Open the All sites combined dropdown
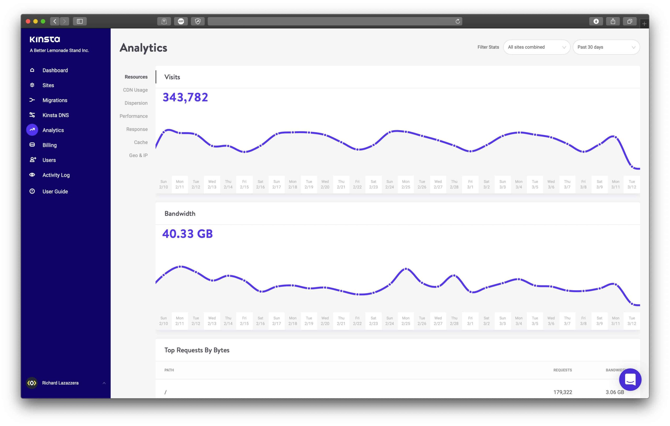Viewport: 670px width, 426px height. 537,47
